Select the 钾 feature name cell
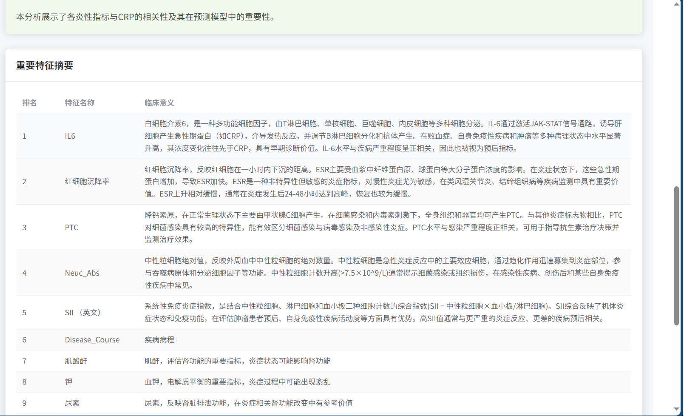The height and width of the screenshot is (416, 684). coord(68,382)
